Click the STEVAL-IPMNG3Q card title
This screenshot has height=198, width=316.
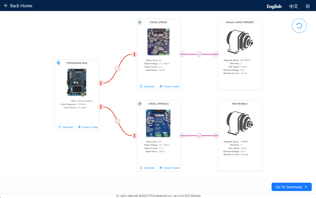coord(158,104)
